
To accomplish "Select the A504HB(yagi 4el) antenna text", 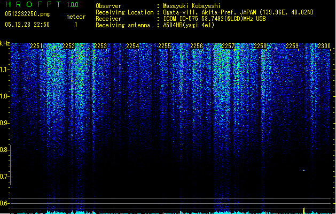I will [x=189, y=25].
